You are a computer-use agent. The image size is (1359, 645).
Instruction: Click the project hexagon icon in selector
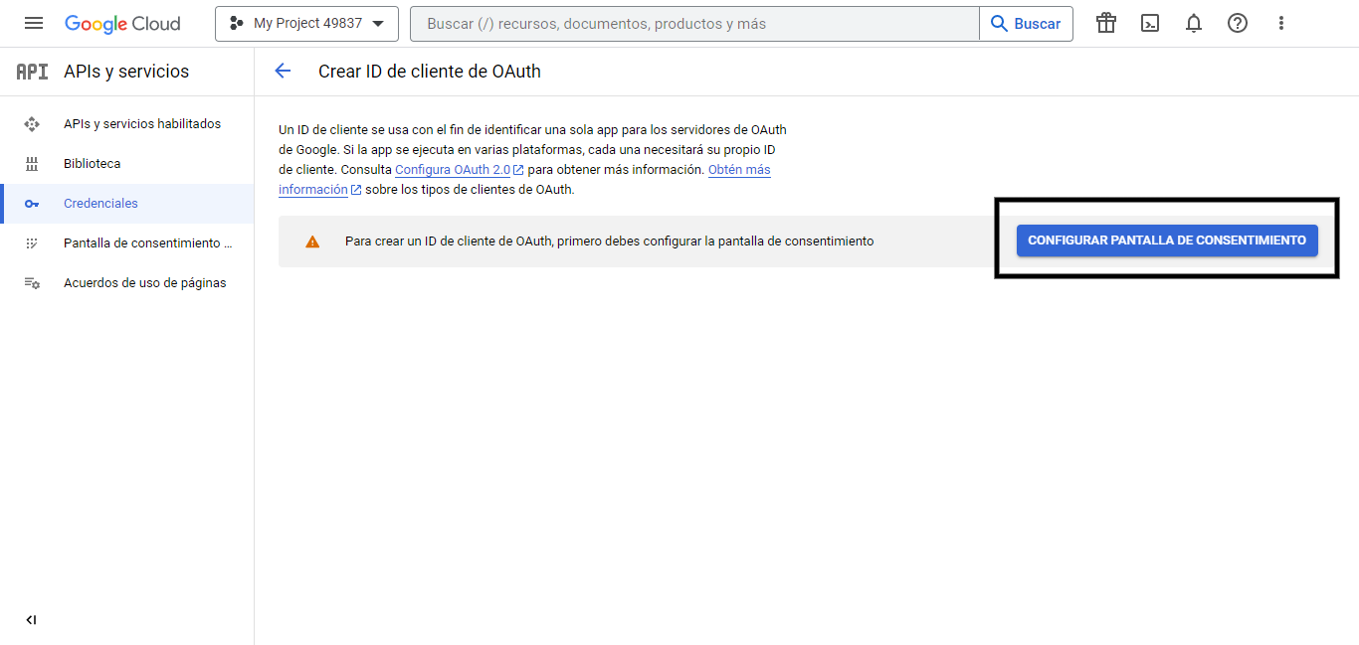(x=236, y=23)
